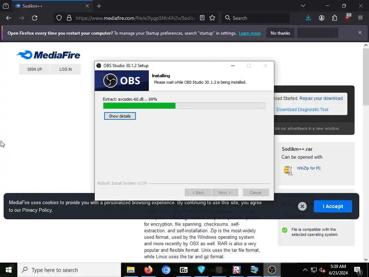Click the Sodikm++.rar file name text
The height and width of the screenshot is (277, 369).
point(297,149)
